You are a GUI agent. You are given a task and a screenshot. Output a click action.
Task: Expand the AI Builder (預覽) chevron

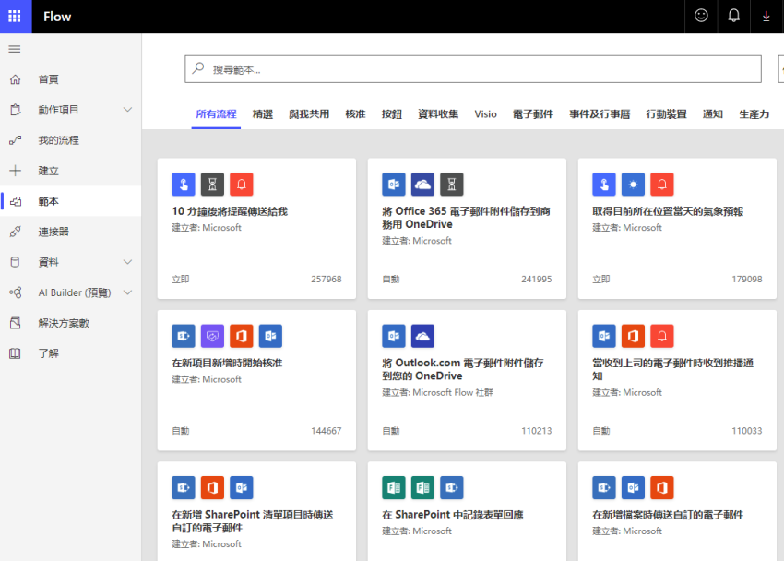128,292
